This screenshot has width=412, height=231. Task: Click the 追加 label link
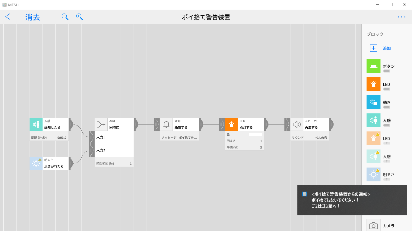387,48
